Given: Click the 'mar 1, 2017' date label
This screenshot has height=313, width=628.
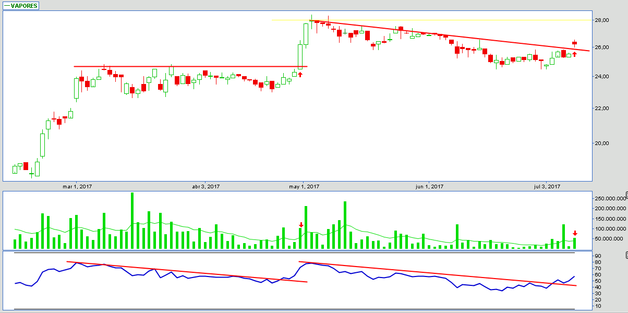Looking at the screenshot, I should pyautogui.click(x=77, y=186).
